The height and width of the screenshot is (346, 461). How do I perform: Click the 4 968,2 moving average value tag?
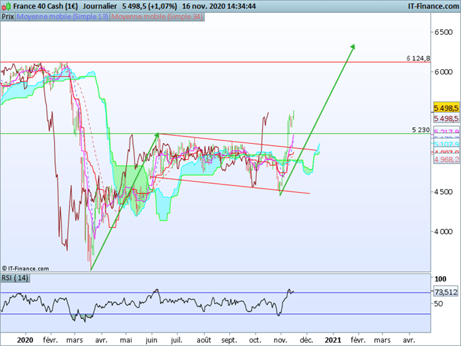446,159
